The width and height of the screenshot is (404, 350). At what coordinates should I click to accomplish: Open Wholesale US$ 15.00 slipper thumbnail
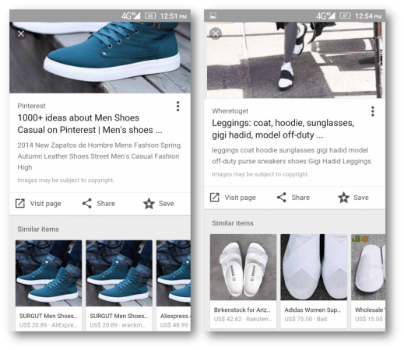tap(368, 268)
